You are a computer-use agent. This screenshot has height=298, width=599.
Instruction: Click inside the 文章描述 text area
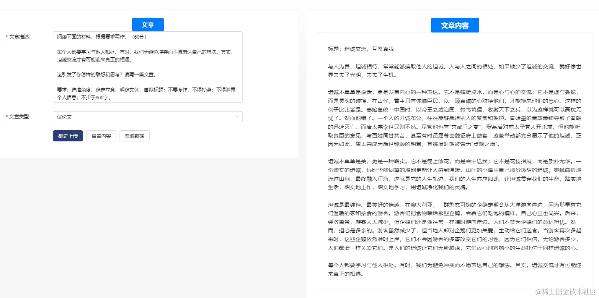[147, 67]
